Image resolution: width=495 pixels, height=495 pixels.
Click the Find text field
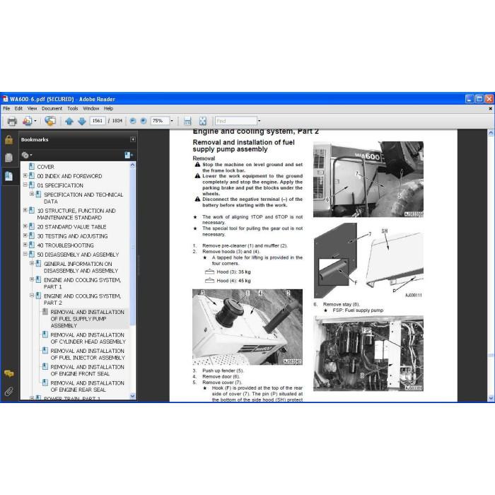235,121
